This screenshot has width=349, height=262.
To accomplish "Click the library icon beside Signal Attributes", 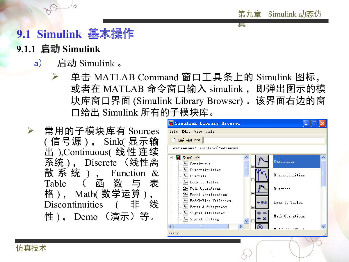I will tap(186, 213).
